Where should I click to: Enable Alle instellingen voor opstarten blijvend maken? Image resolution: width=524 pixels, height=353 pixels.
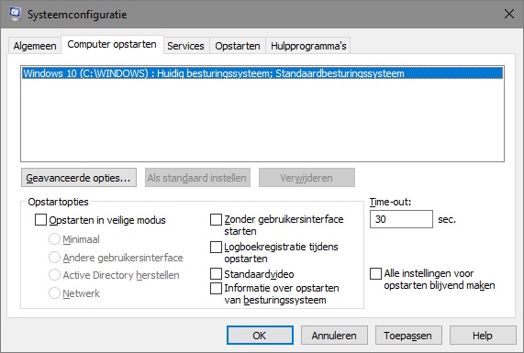(x=375, y=273)
